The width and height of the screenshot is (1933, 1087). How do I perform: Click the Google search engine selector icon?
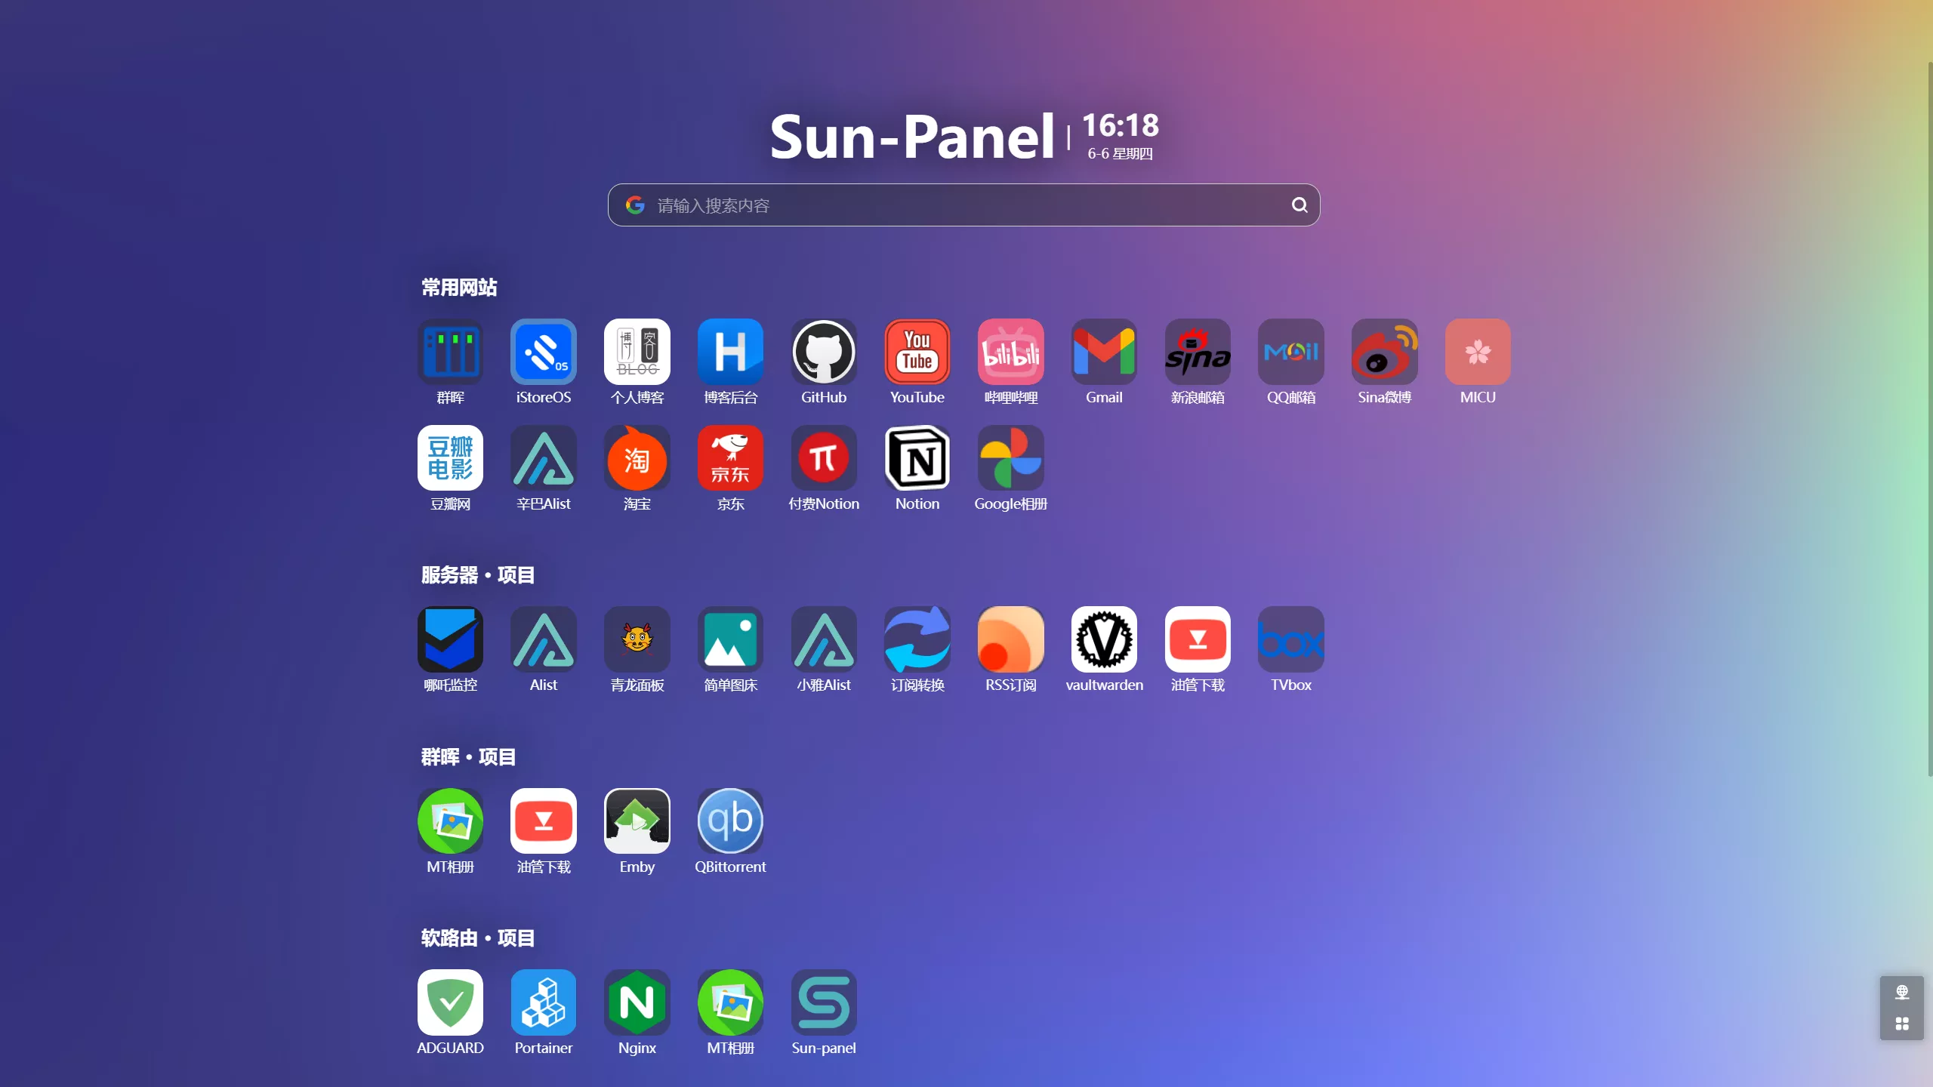tap(635, 205)
